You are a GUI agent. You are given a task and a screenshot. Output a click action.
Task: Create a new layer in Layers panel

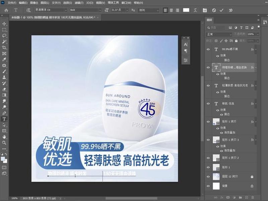click(x=247, y=197)
